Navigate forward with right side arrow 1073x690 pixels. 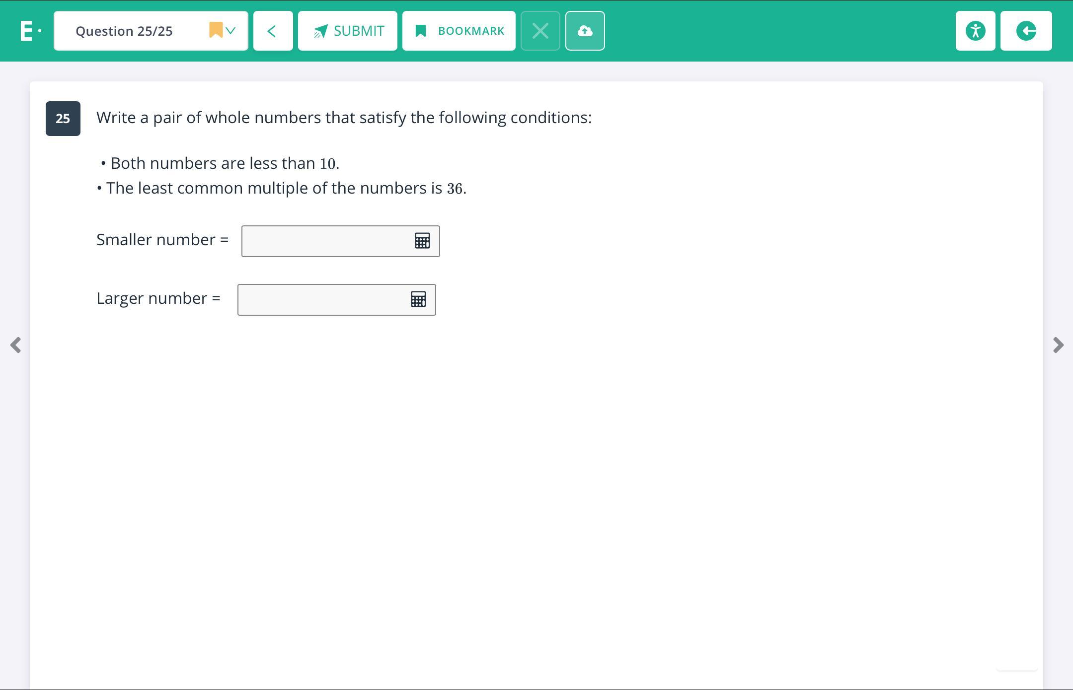click(1058, 345)
